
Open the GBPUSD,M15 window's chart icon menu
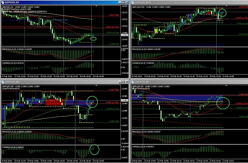tap(133, 2)
